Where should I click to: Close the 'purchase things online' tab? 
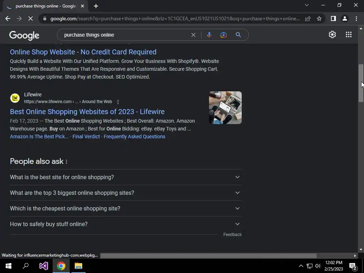pyautogui.click(x=82, y=6)
